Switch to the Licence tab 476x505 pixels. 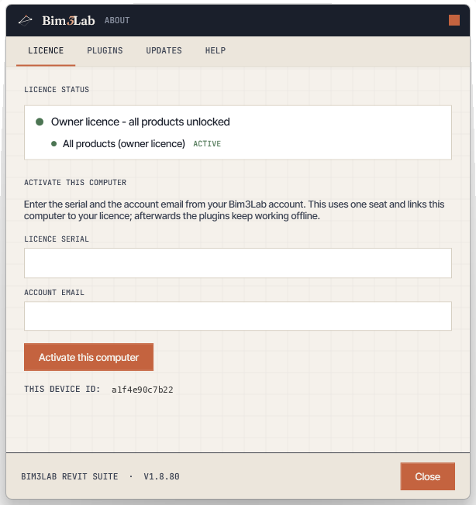click(46, 50)
